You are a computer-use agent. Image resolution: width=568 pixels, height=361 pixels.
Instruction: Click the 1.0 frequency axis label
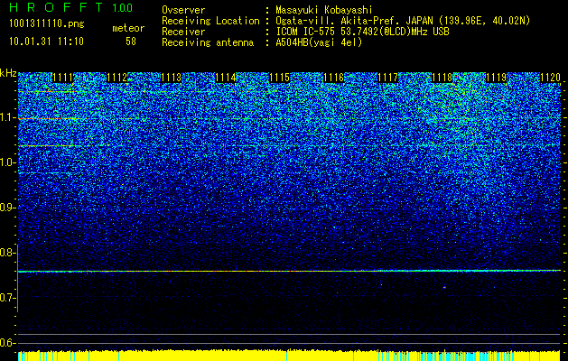(7, 162)
